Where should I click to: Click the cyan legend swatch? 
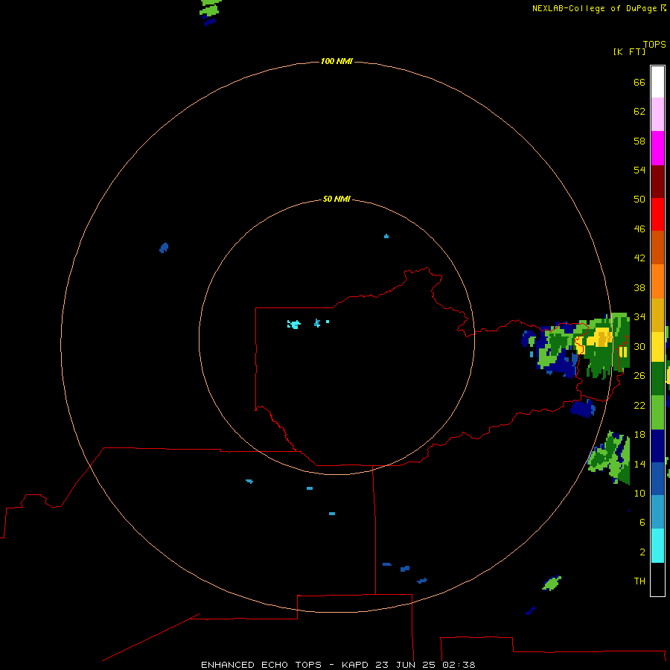click(x=657, y=546)
